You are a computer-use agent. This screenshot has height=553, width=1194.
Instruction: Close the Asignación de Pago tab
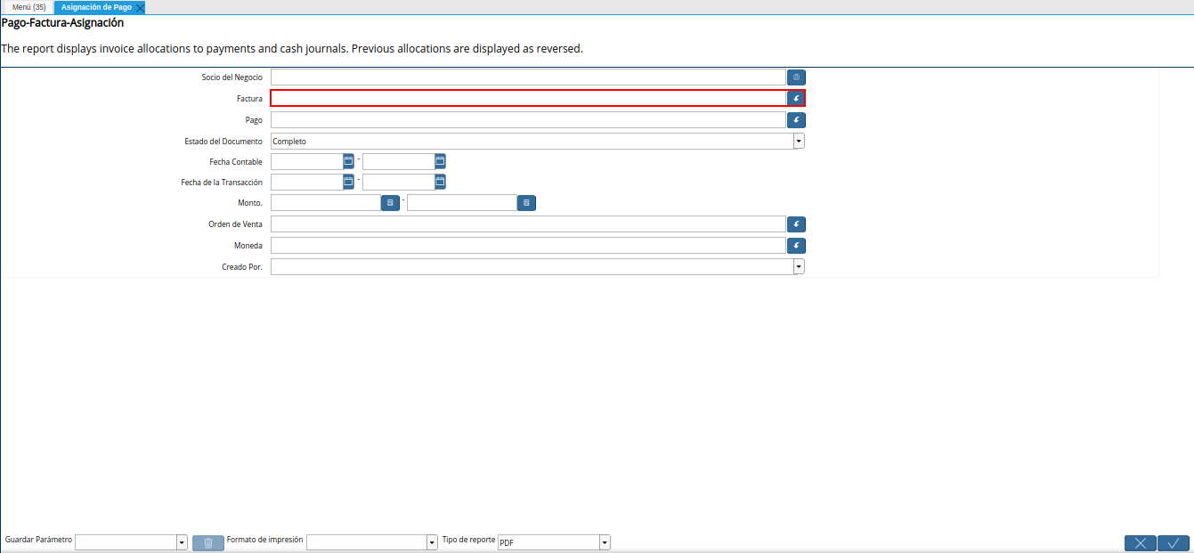tap(140, 7)
